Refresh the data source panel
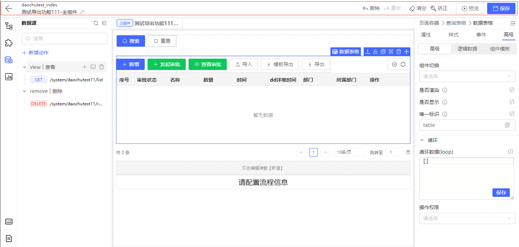 [96, 23]
